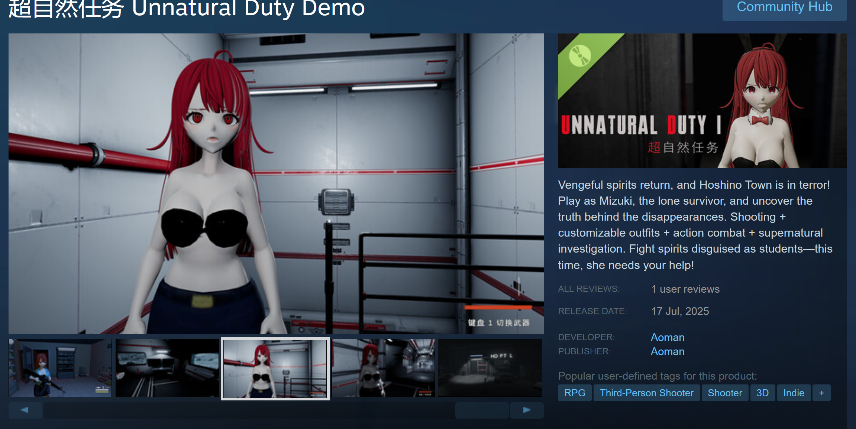The height and width of the screenshot is (429, 856).
Task: Open the Shooter tag
Action: point(725,393)
